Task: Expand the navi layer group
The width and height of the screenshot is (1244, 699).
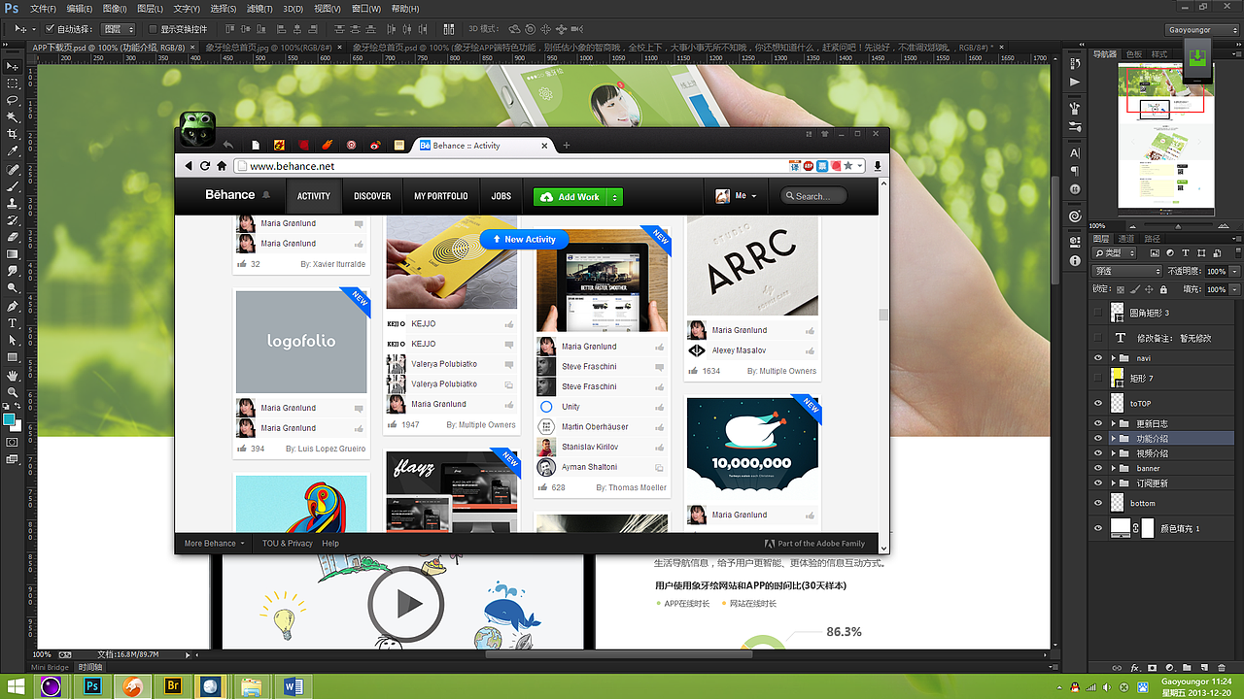Action: tap(1114, 358)
